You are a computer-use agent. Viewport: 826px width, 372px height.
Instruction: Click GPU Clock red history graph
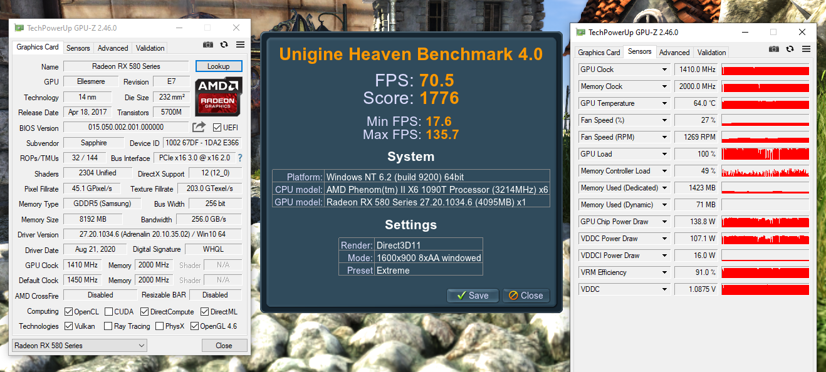point(766,70)
